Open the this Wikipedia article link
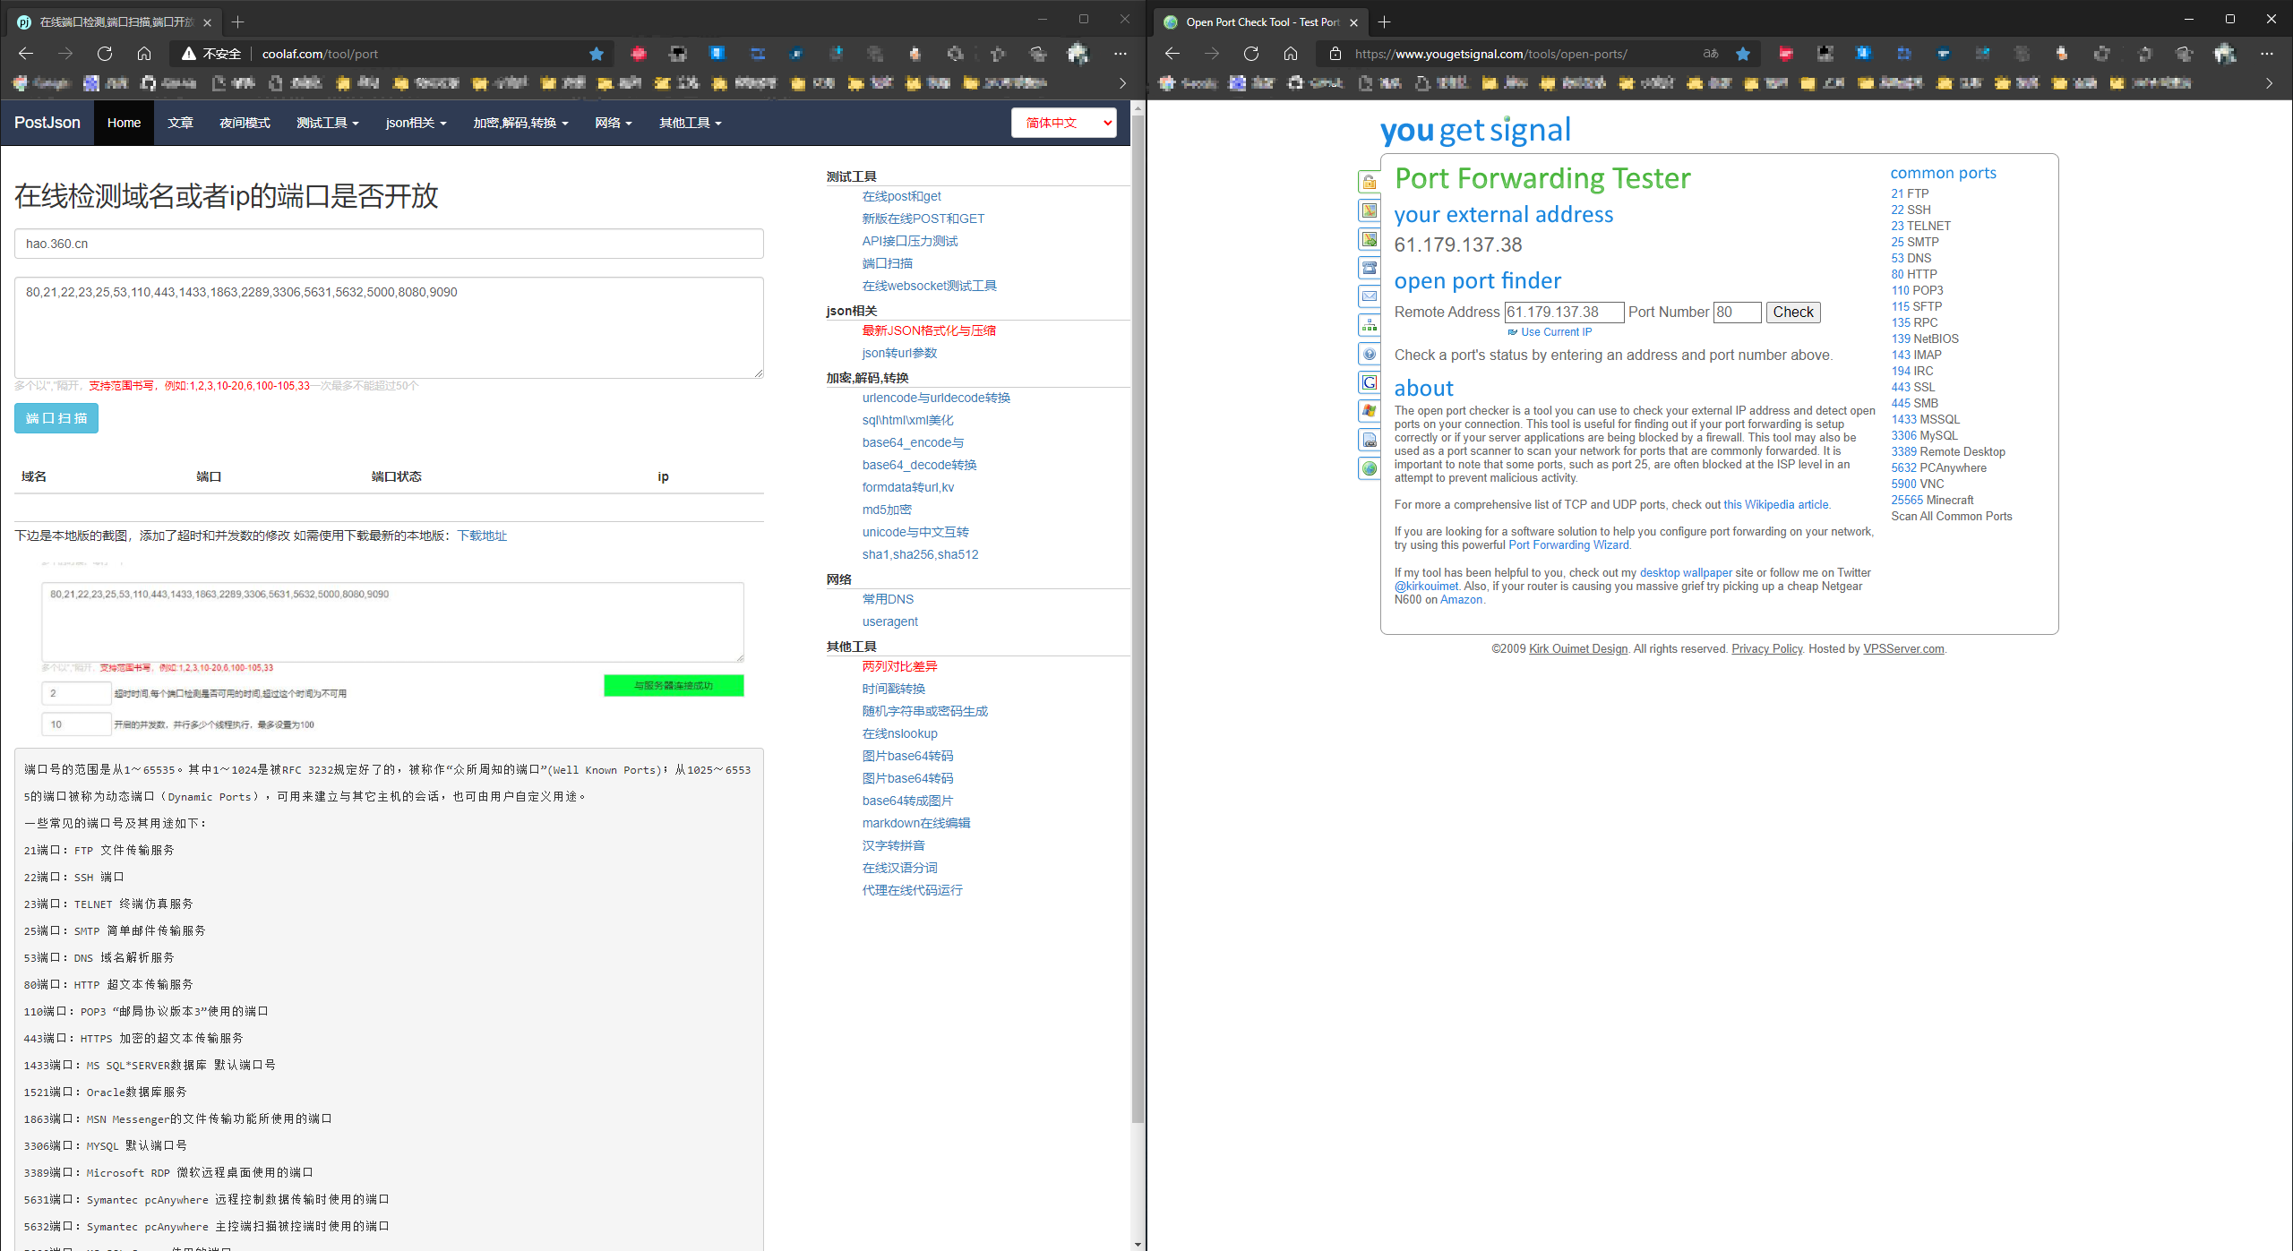The height and width of the screenshot is (1251, 2293). [x=1775, y=504]
